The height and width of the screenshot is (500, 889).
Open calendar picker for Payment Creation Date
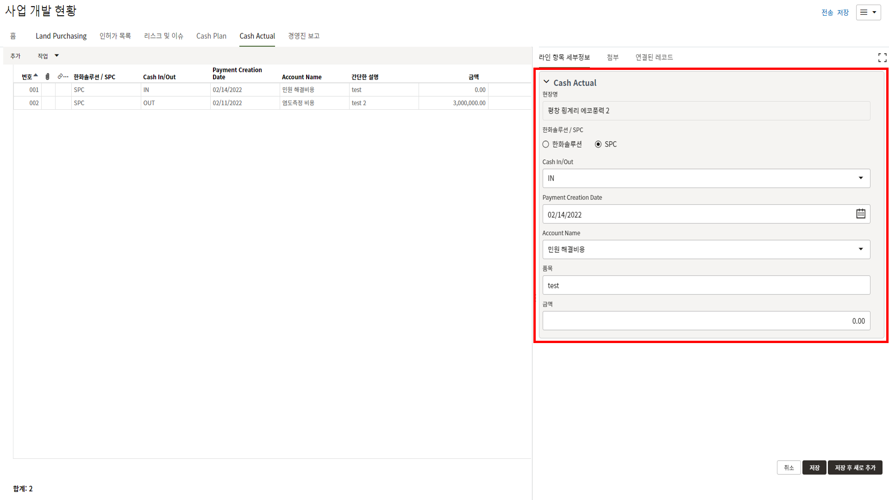[860, 214]
